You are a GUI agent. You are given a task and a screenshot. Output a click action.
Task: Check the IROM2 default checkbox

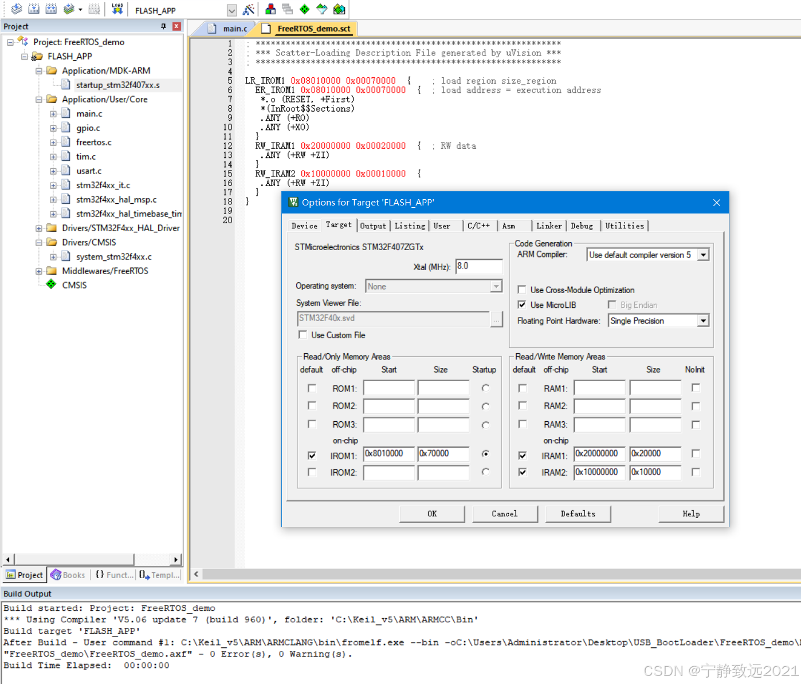pos(312,472)
